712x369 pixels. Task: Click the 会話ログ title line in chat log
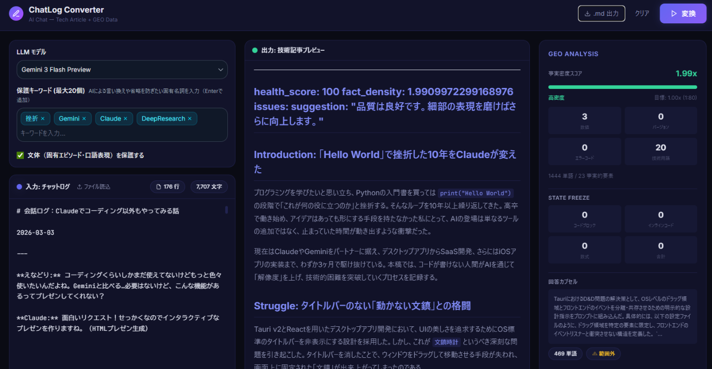(x=98, y=210)
